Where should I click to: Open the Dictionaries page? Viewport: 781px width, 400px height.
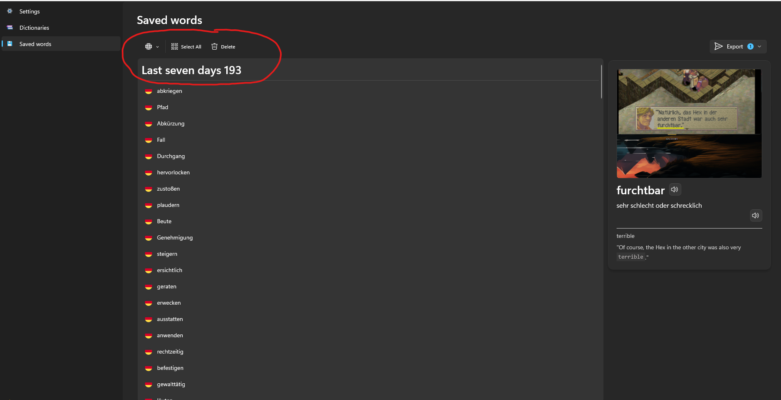[34, 28]
